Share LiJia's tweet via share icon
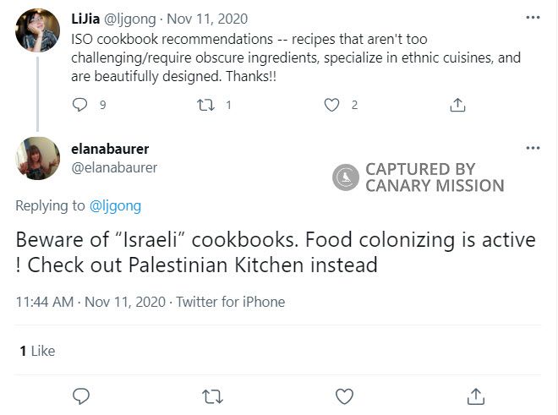Viewport: 558px width, 415px height. (457, 105)
